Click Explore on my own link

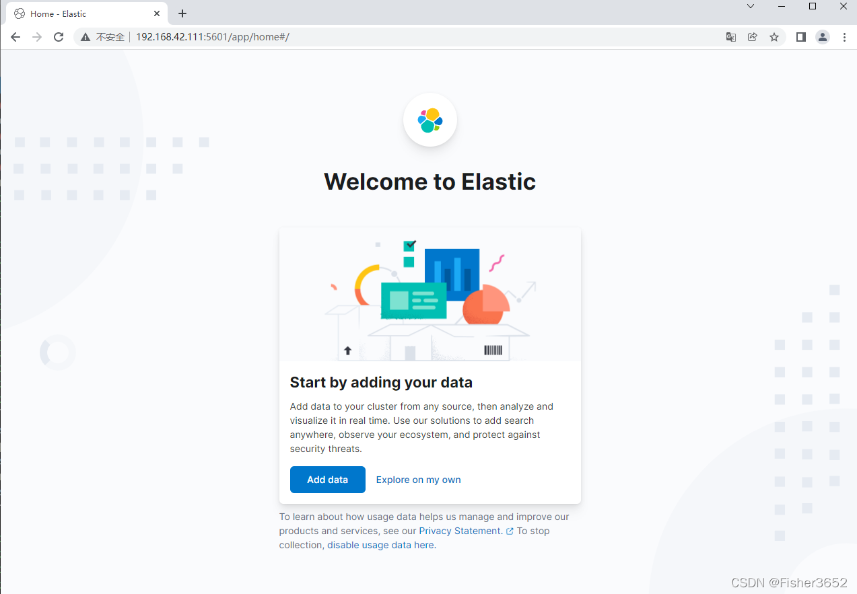418,480
